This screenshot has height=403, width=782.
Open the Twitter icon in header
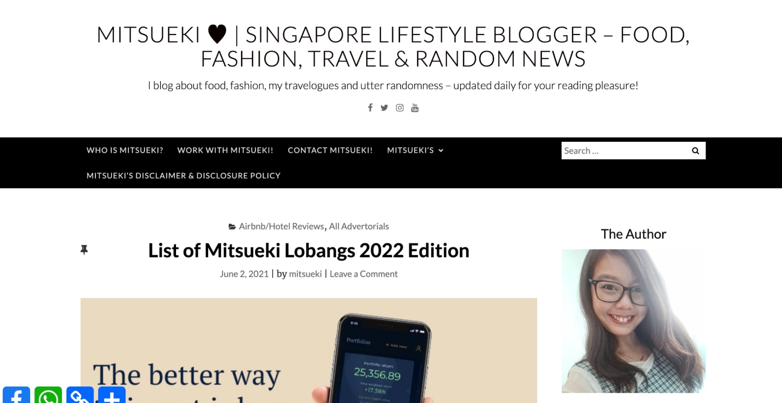(384, 108)
